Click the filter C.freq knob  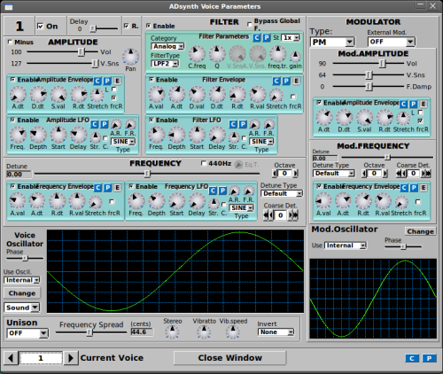[197, 54]
